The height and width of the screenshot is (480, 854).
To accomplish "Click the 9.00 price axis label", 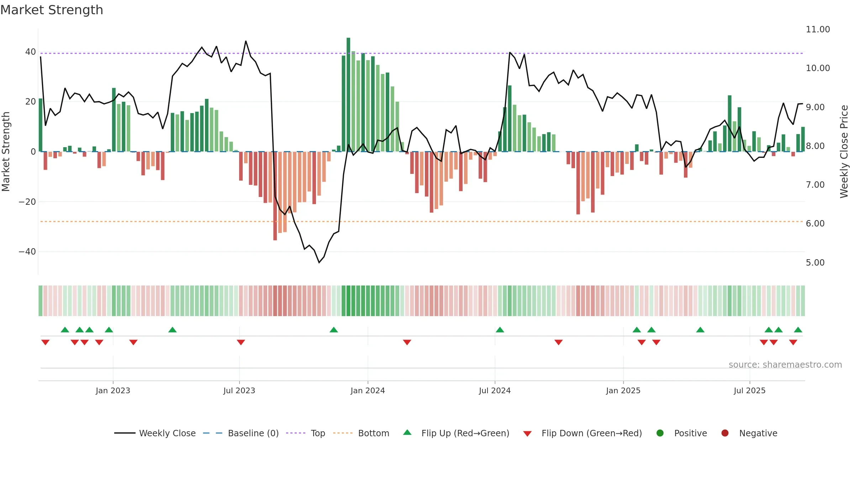I will [815, 107].
